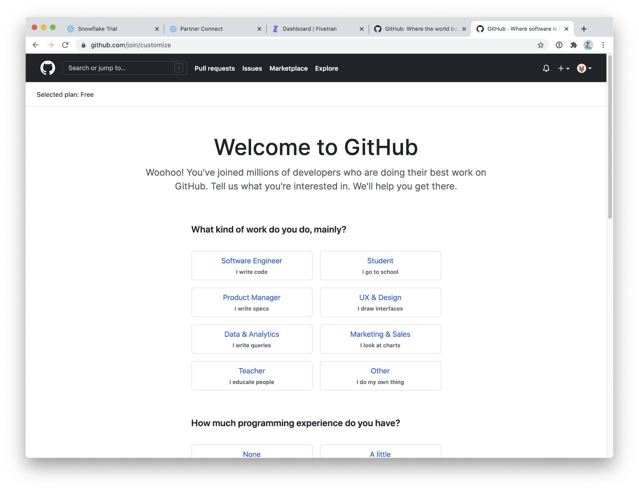
Task: Click the GitHub Octocat logo
Action: click(48, 68)
